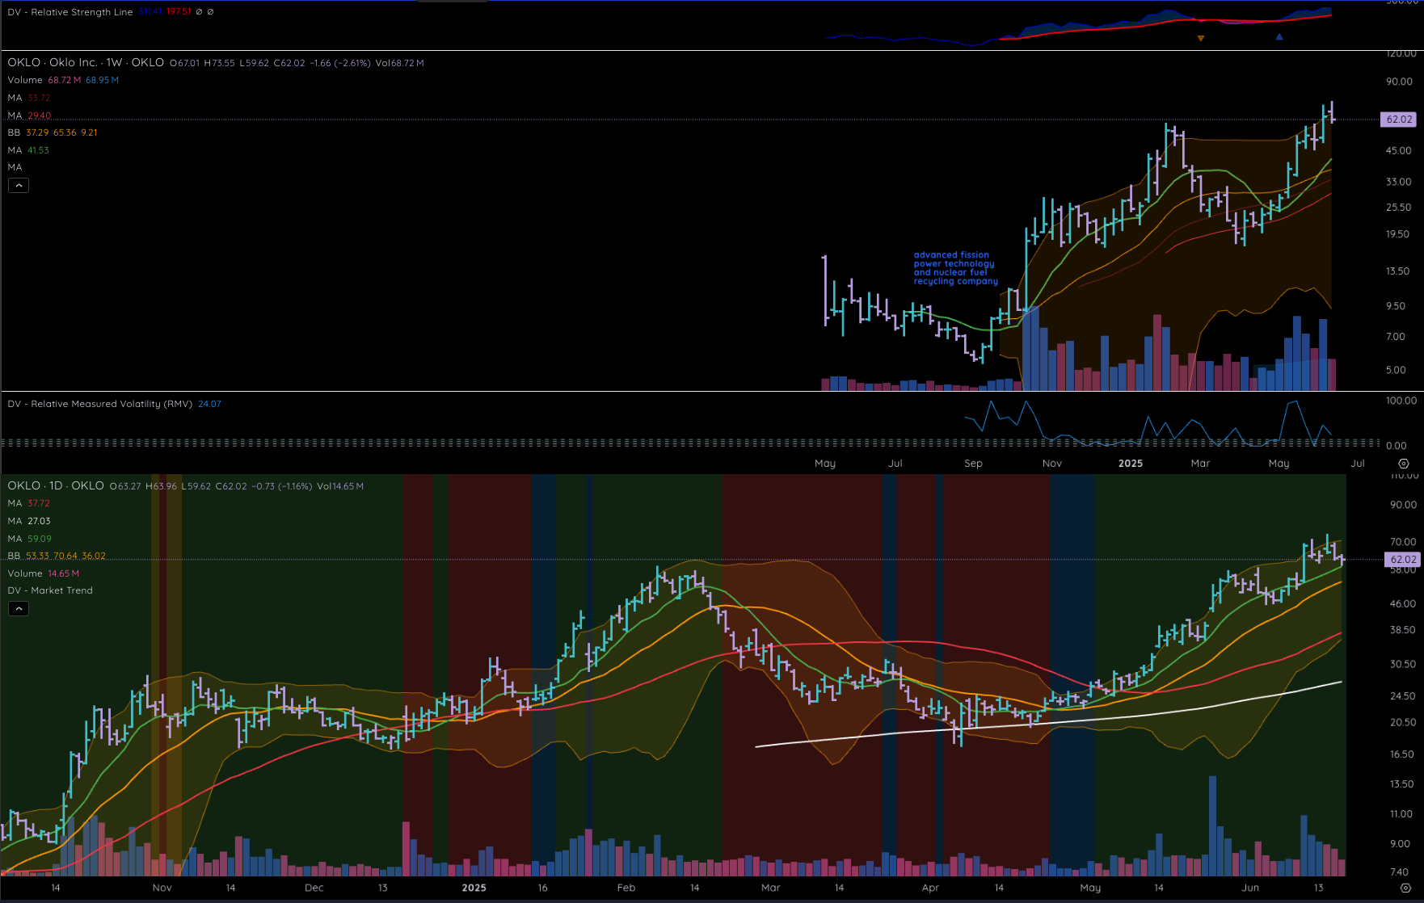Viewport: 1424px width, 903px height.
Task: Click weekly 62.02 price label on axis
Action: click(x=1399, y=120)
